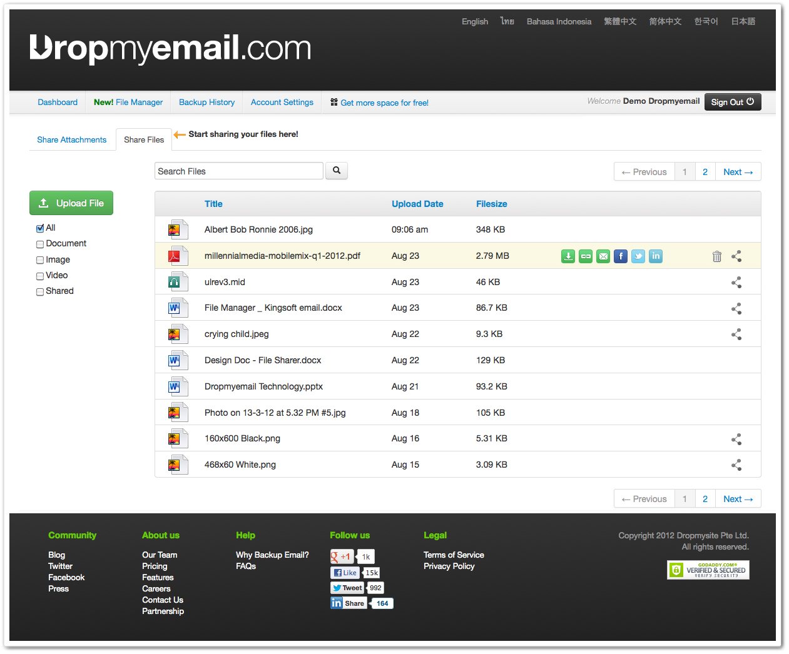The width and height of the screenshot is (789, 654).
Task: Sort files by the Title column header
Action: coord(213,204)
